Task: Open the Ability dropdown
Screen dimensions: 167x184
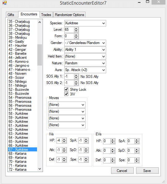Action: coord(85,50)
